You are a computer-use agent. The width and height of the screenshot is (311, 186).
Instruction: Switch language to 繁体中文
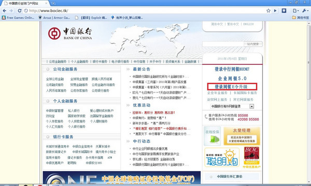233,24
